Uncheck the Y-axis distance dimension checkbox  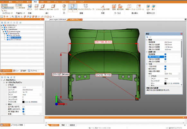coord(165,59)
